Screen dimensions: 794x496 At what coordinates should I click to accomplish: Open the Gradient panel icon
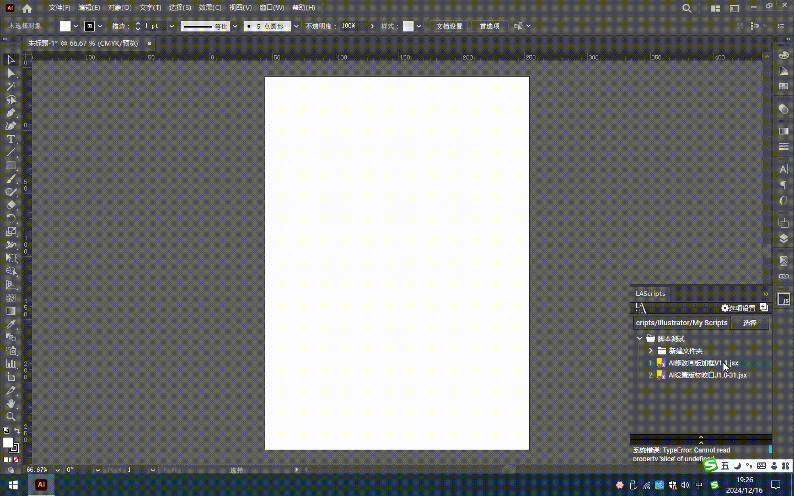click(x=784, y=131)
